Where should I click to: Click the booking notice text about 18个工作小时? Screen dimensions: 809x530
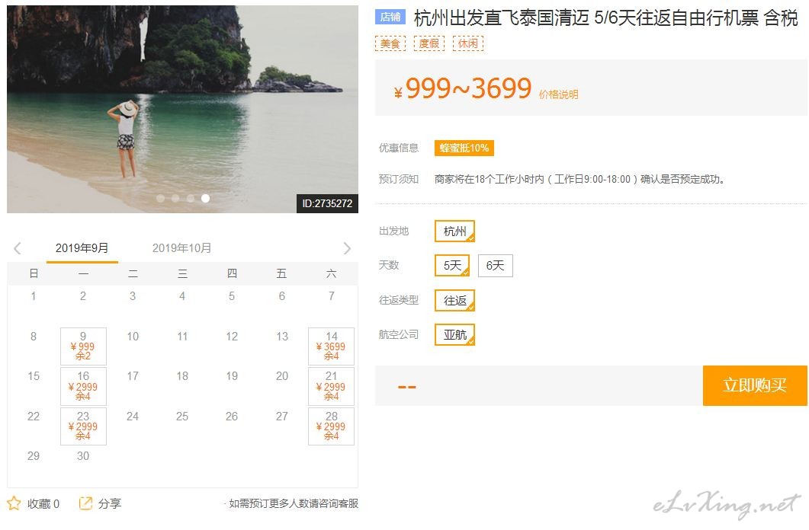pos(580,179)
